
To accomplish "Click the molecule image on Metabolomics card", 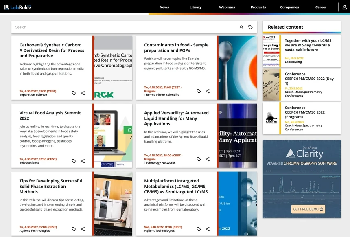I will tap(238, 204).
